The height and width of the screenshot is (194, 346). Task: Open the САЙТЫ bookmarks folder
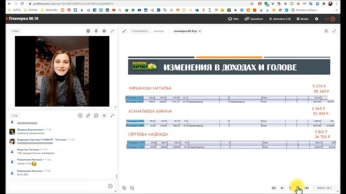coord(15,10)
